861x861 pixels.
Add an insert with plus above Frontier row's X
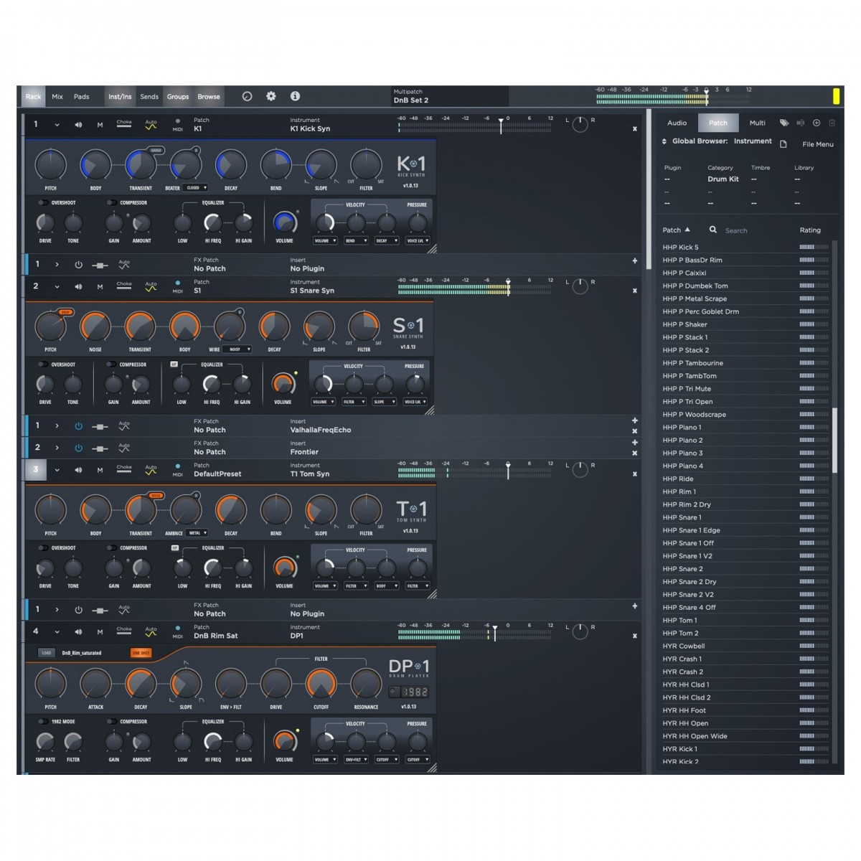pyautogui.click(x=635, y=443)
